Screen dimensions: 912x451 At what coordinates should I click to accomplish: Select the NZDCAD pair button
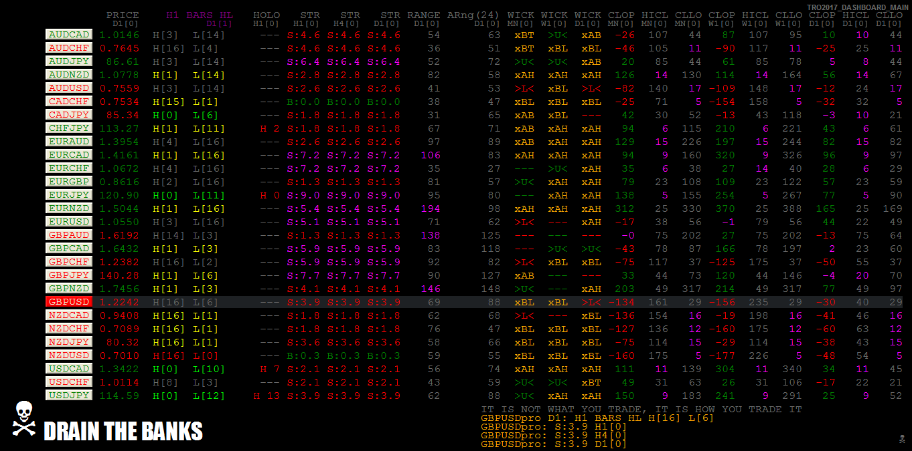pos(68,315)
